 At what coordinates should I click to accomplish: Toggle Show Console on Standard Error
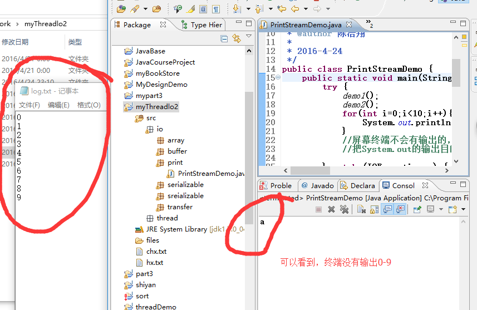pyautogui.click(x=400, y=209)
